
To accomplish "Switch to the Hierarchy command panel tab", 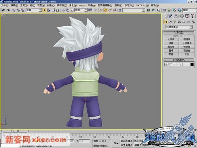I will [176, 16].
